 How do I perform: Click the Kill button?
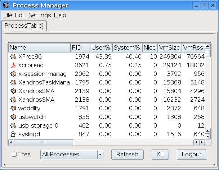click(x=160, y=155)
